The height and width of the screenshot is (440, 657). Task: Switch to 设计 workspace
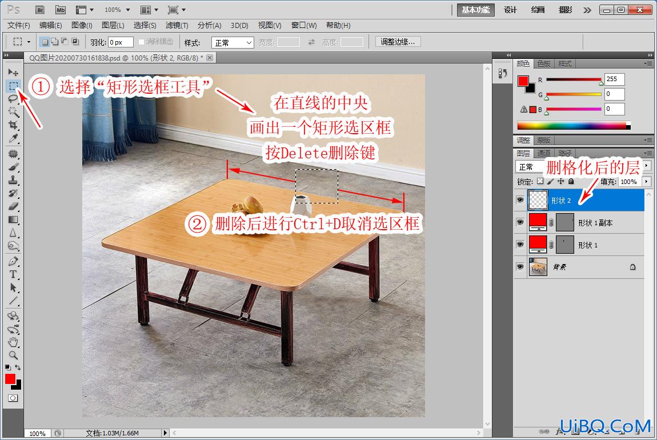point(510,10)
